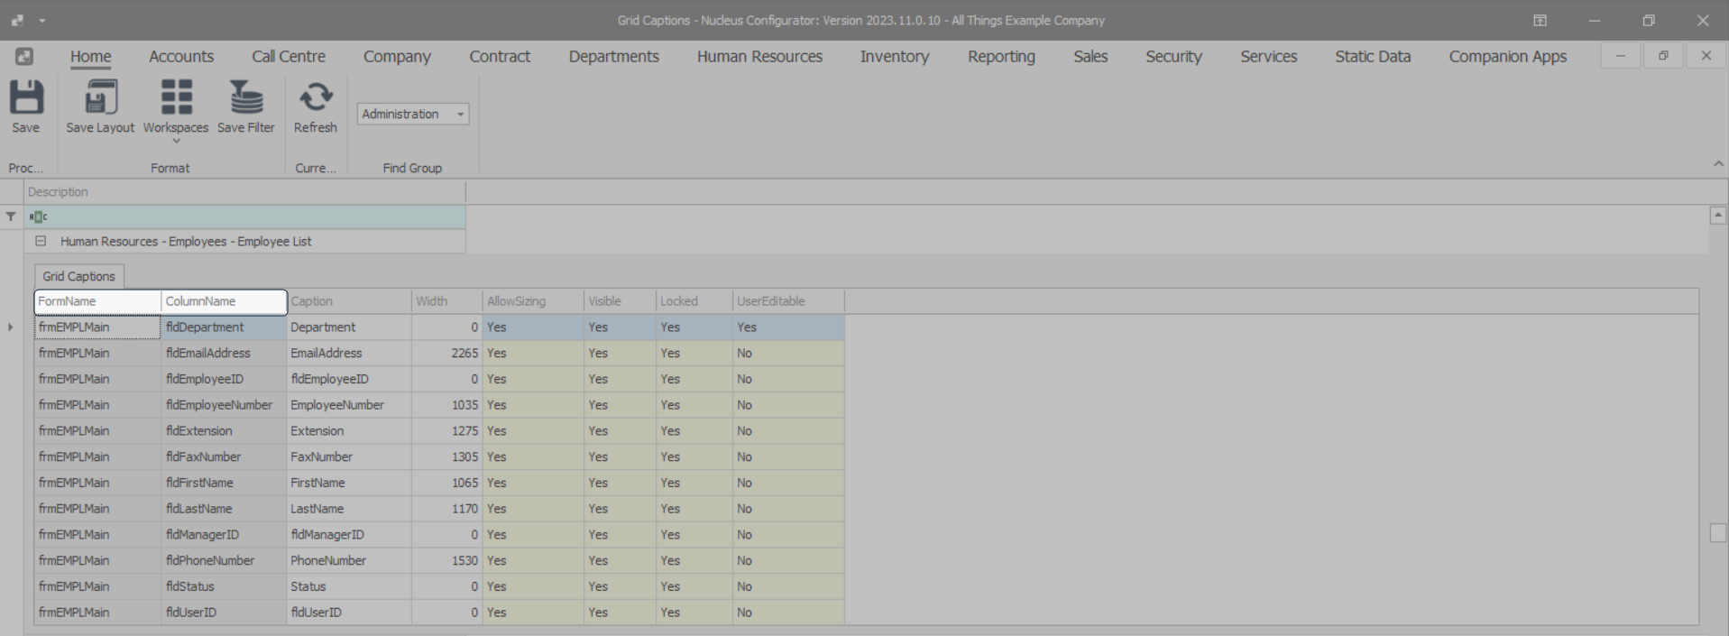
Task: Select the fldManagerID column name cell
Action: tap(224, 535)
